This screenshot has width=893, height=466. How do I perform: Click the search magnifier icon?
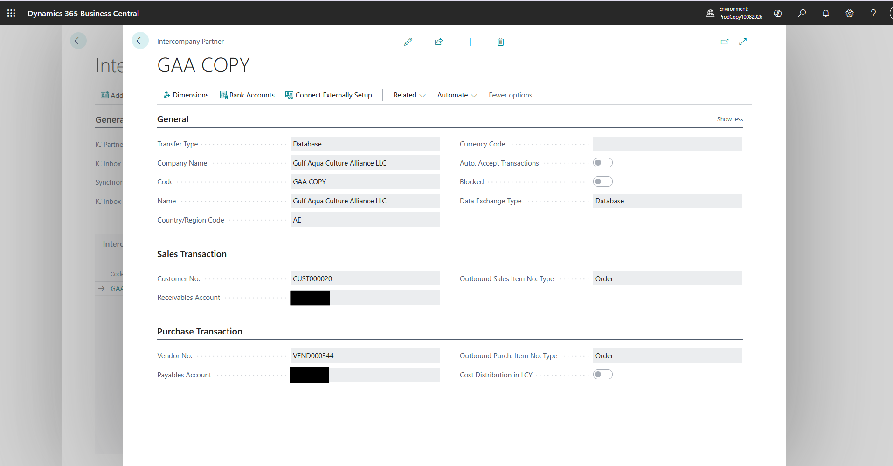click(x=802, y=13)
